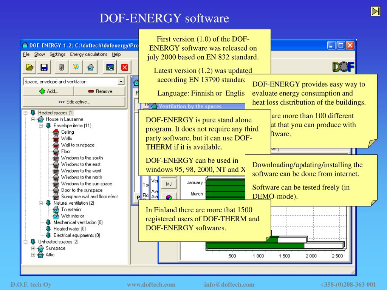Select Windows to the west item

point(81,171)
